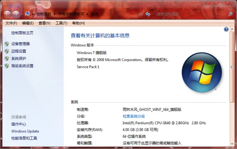Select the 系统 breadcrumb

click(94, 14)
